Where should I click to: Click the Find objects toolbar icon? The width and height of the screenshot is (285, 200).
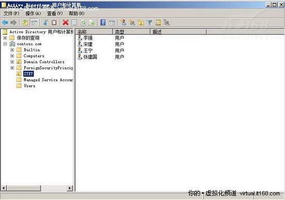[158, 23]
